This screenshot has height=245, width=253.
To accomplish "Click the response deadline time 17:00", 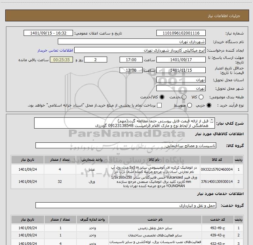I will click(x=131, y=60).
